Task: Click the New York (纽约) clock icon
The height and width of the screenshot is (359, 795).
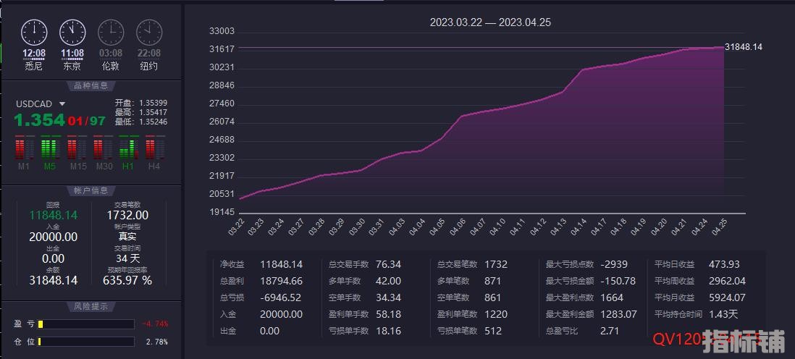Action: [x=148, y=32]
